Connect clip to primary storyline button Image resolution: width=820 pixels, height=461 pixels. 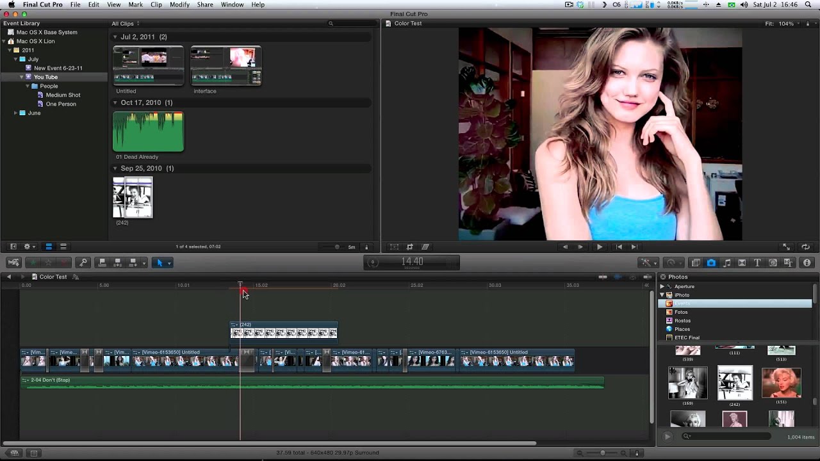point(102,263)
